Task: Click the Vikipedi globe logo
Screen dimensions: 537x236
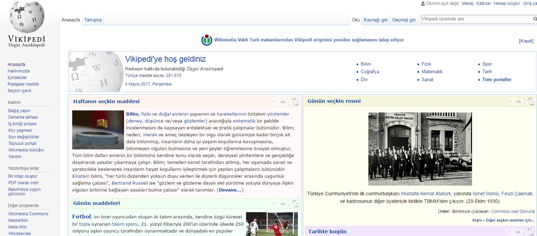Action: (27, 18)
